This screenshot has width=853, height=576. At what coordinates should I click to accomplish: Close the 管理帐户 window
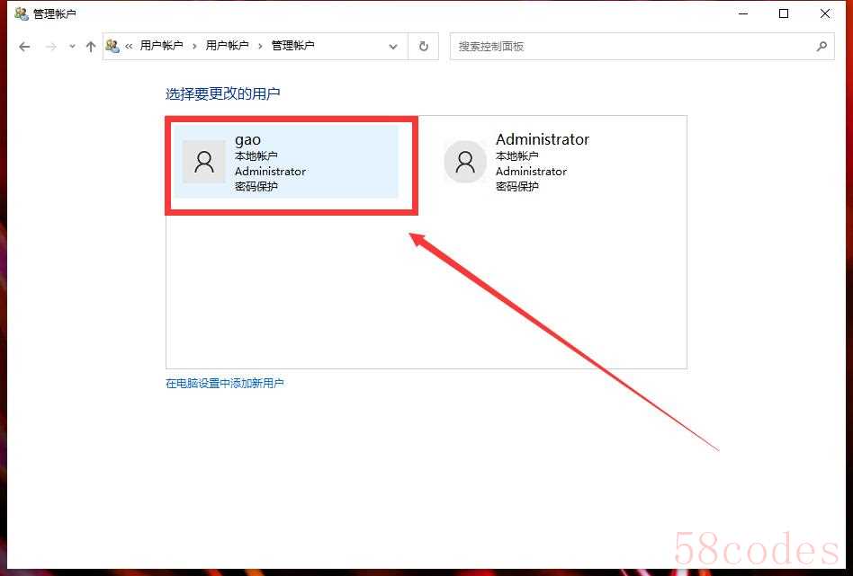pos(825,13)
